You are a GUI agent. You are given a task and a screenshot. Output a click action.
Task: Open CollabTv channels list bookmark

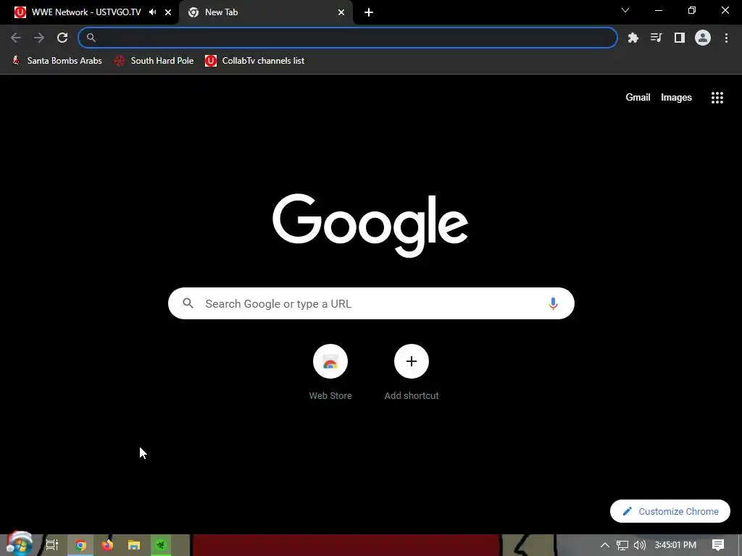pyautogui.click(x=254, y=61)
